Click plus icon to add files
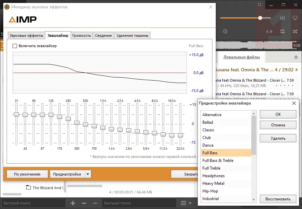 click(73, 203)
